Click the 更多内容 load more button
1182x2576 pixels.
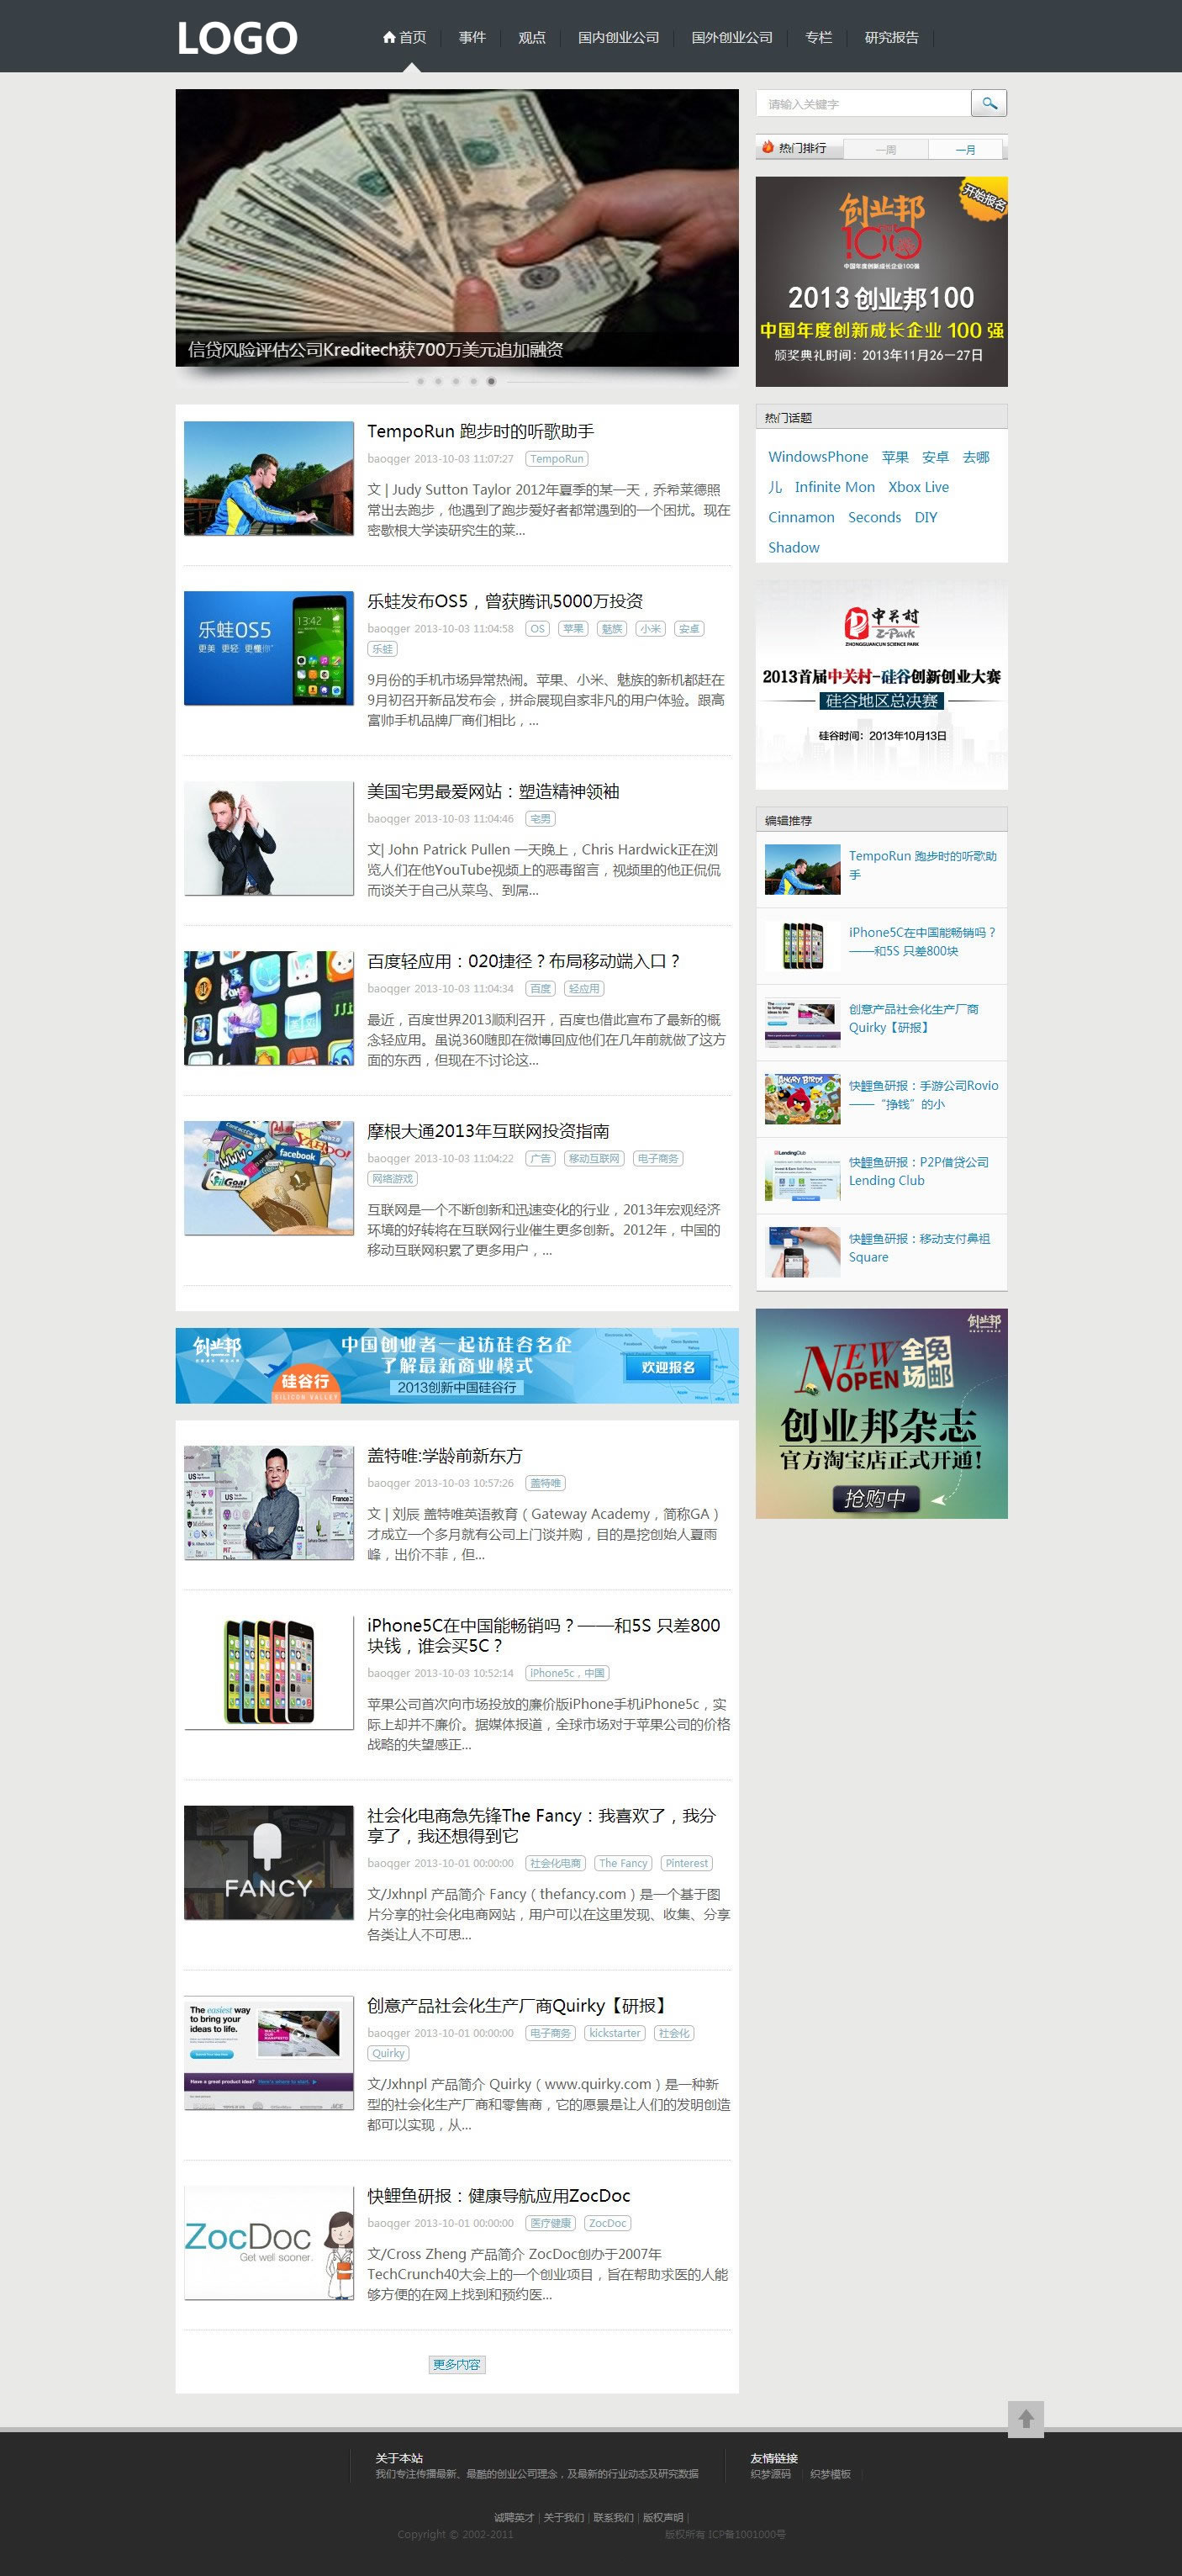tap(457, 2364)
